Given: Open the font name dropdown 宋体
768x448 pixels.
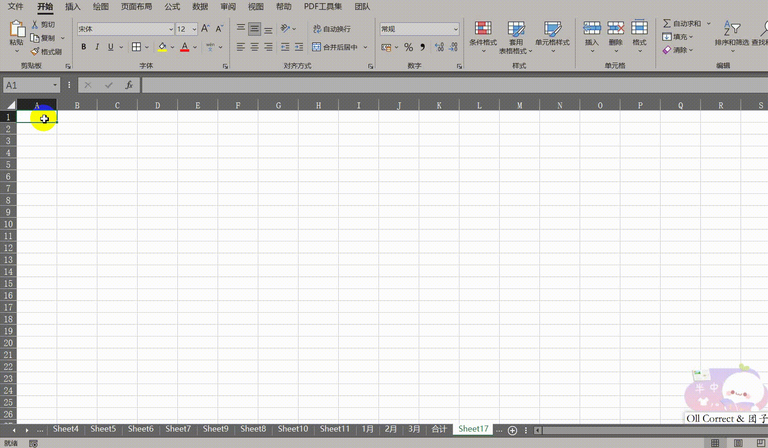Looking at the screenshot, I should click(x=171, y=29).
